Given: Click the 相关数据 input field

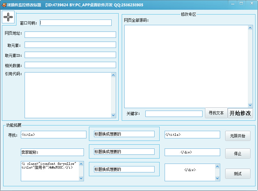Looking at the screenshot, I should [70, 65].
